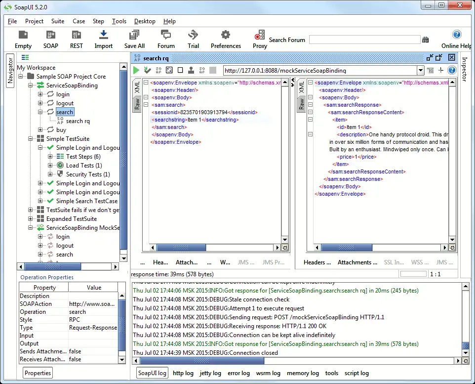Screen dimensions: 475x384
Task: Expand the Expanded TestSuite tree node
Action: 31,219
